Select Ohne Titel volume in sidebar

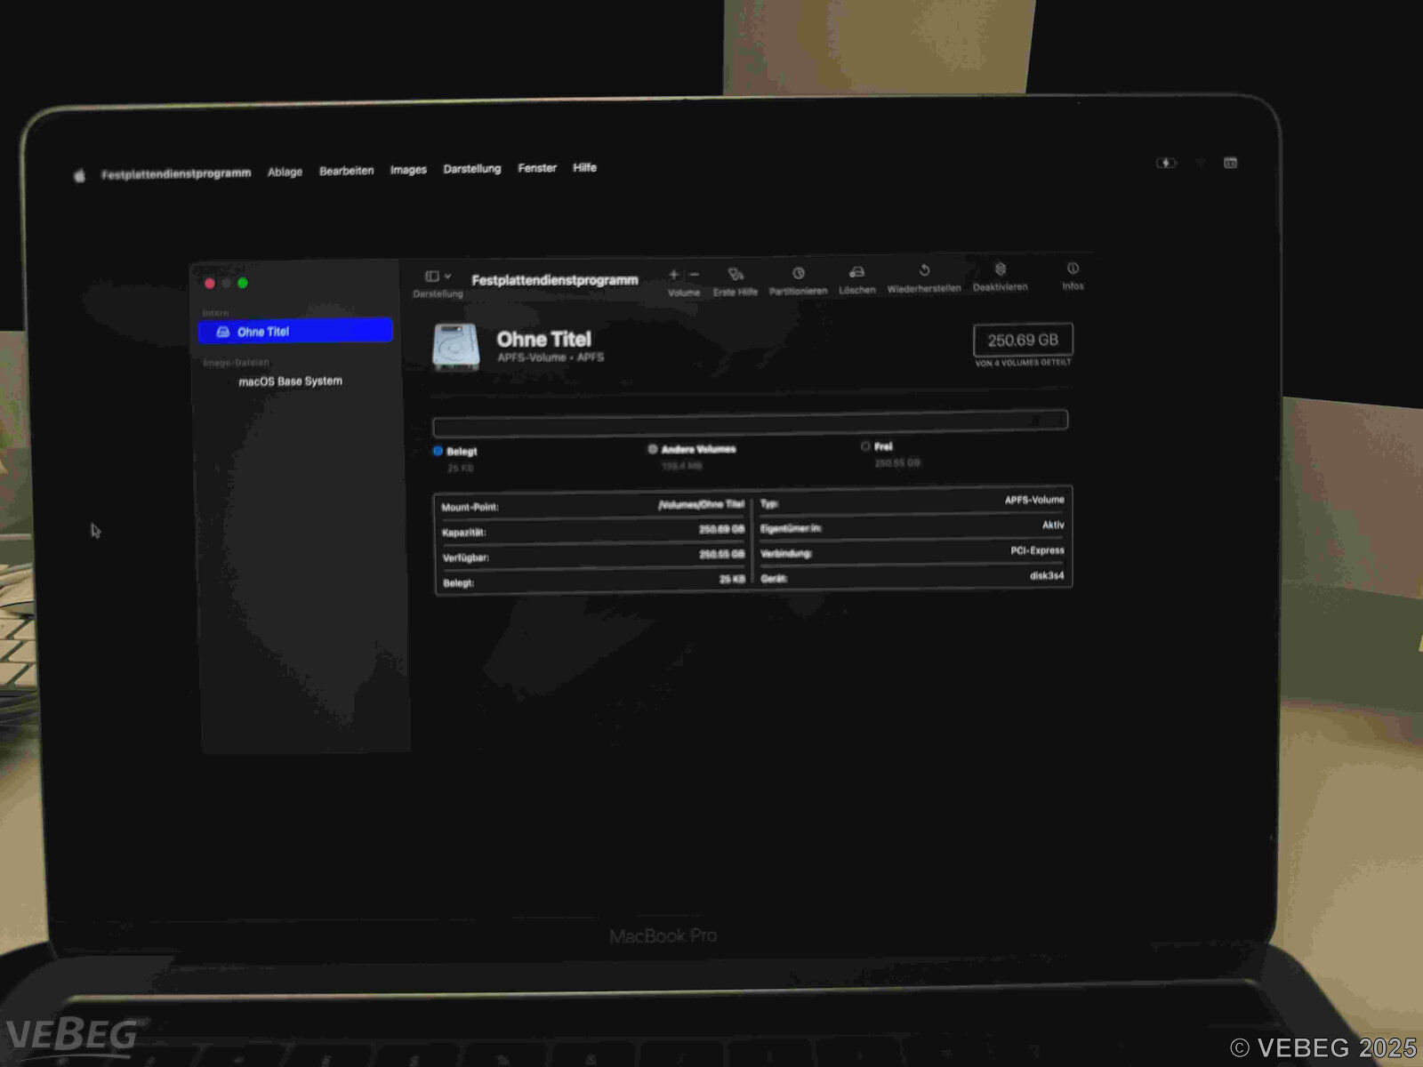[x=294, y=331]
